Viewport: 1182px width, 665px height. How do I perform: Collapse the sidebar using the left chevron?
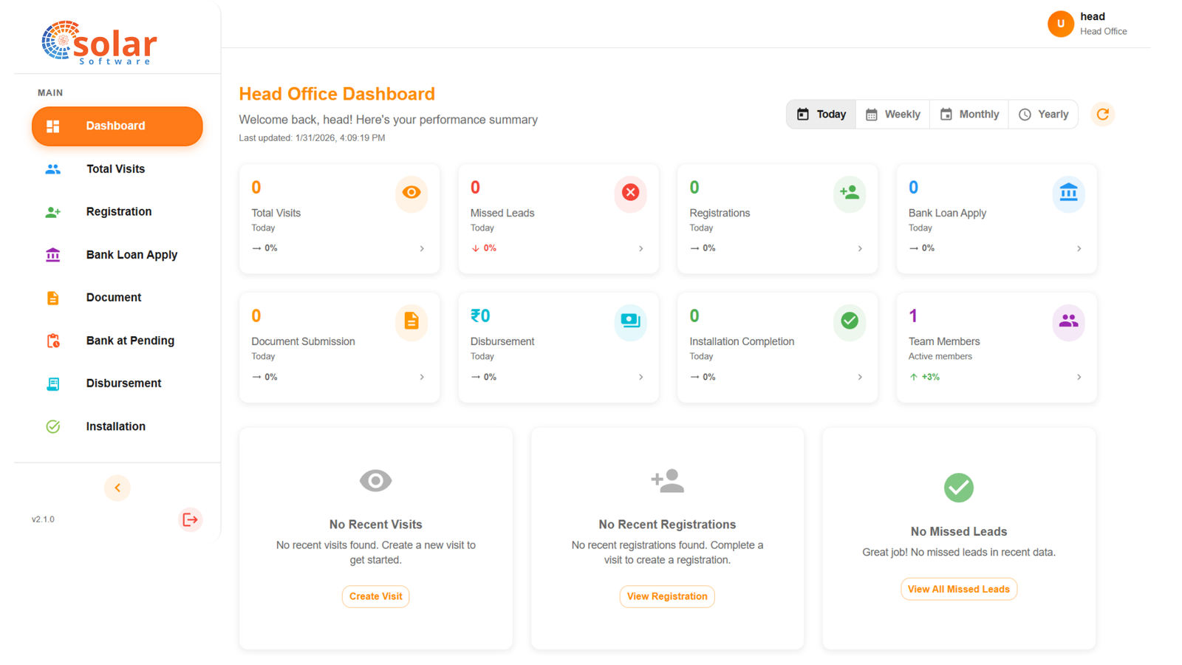click(117, 488)
